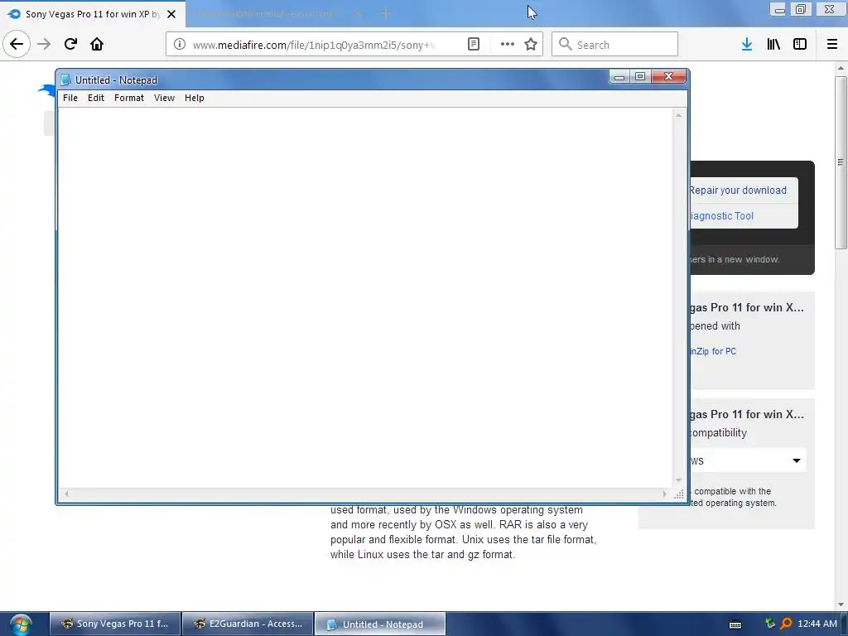Click inside the Notepad text area

tap(365, 297)
